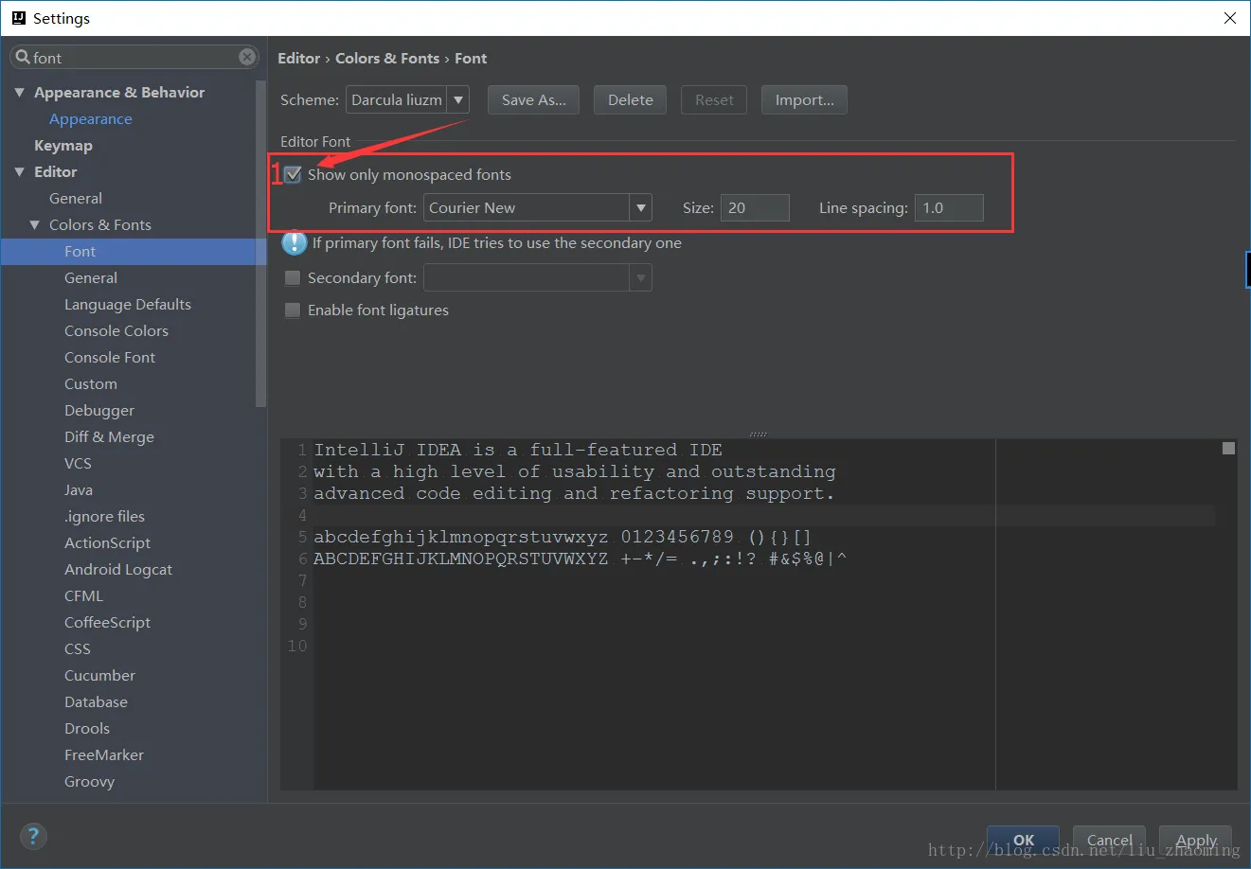Clear the settings search text
The image size is (1251, 869).
pyautogui.click(x=247, y=57)
